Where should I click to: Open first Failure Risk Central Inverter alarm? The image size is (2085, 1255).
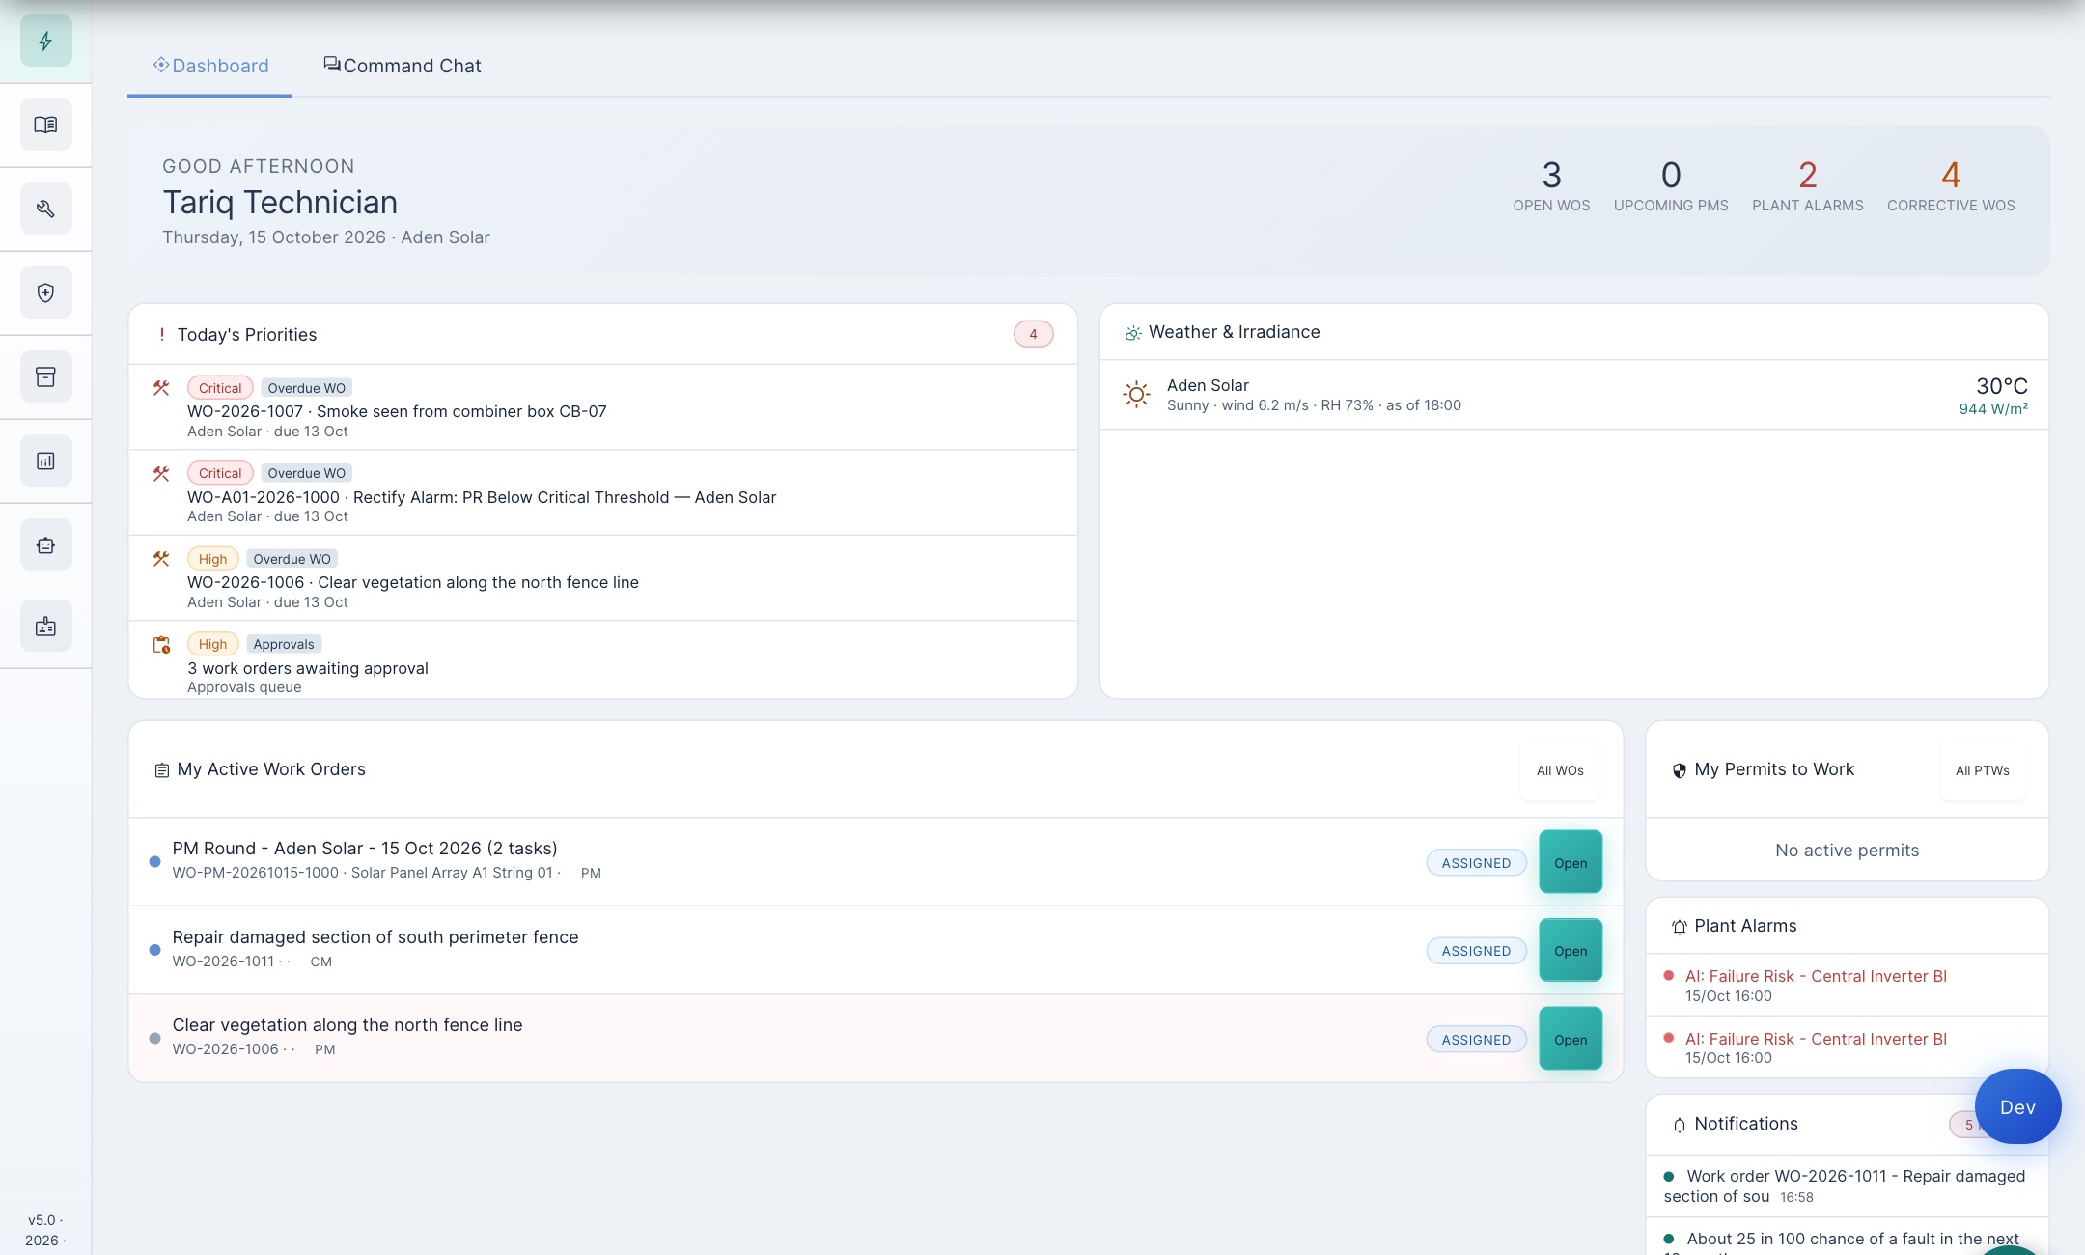pyautogui.click(x=1847, y=985)
